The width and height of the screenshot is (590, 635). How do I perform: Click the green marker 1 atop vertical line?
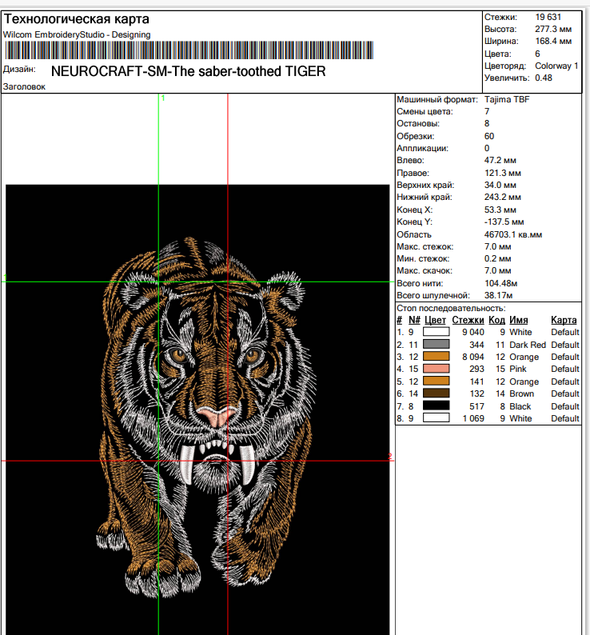click(x=162, y=98)
